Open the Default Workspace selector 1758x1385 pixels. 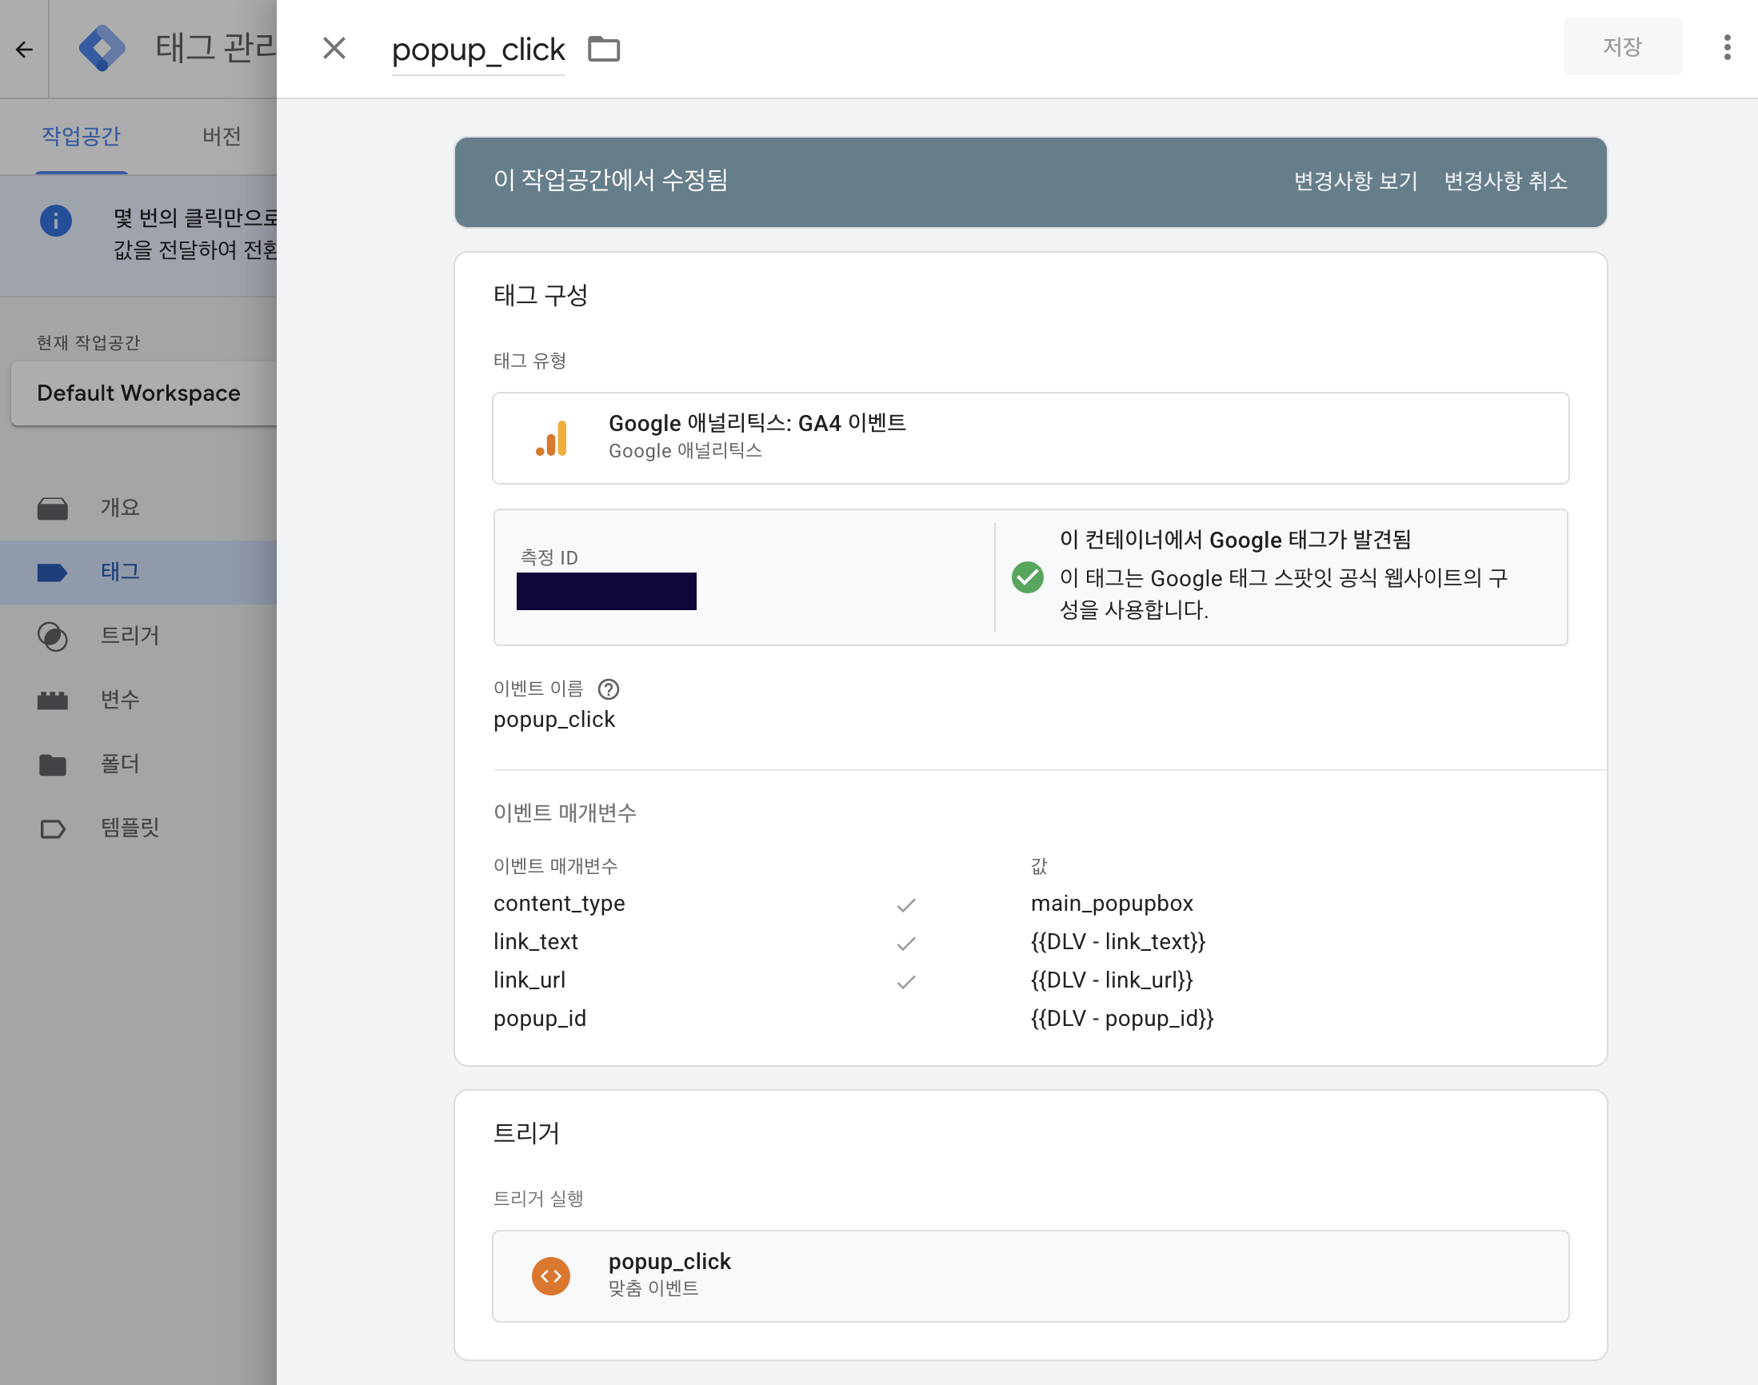pyautogui.click(x=139, y=393)
